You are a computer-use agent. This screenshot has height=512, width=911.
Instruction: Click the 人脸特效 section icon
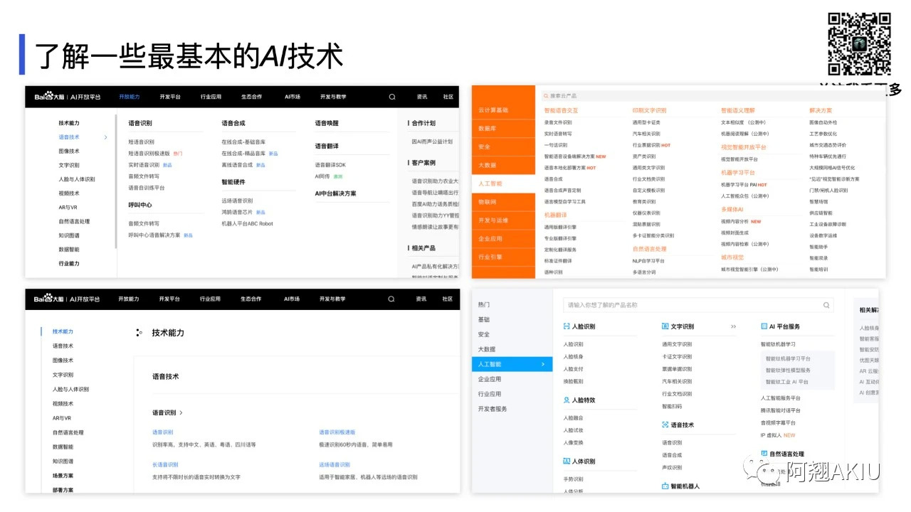click(x=567, y=400)
